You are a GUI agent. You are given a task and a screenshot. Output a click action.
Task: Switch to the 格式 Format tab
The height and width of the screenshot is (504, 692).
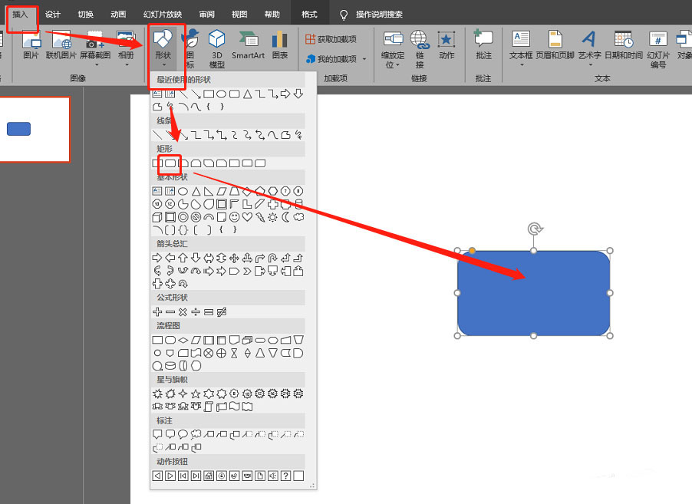(309, 15)
